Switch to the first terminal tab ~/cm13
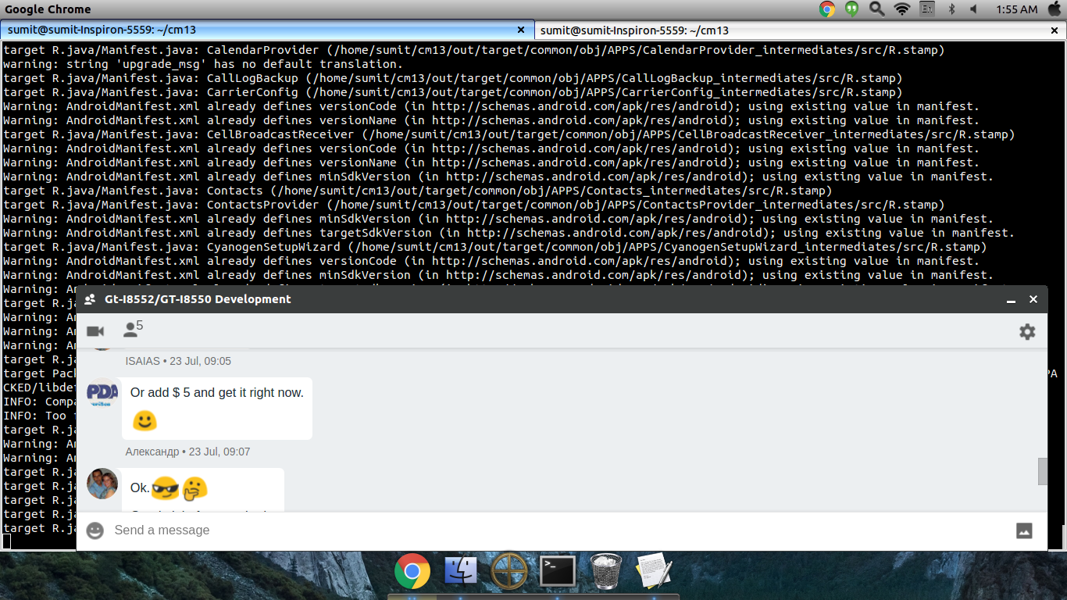This screenshot has height=600, width=1067. point(267,30)
